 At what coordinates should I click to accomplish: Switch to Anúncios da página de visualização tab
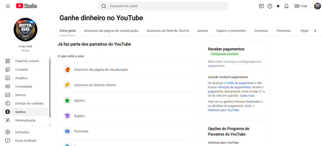(x=111, y=31)
